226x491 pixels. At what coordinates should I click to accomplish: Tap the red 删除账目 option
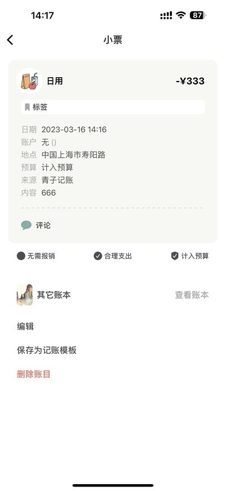click(34, 374)
